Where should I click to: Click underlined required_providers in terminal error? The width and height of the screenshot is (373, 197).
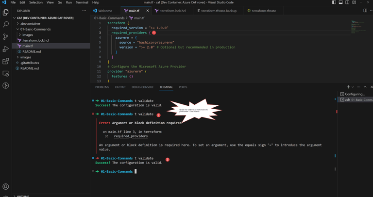pos(131,136)
